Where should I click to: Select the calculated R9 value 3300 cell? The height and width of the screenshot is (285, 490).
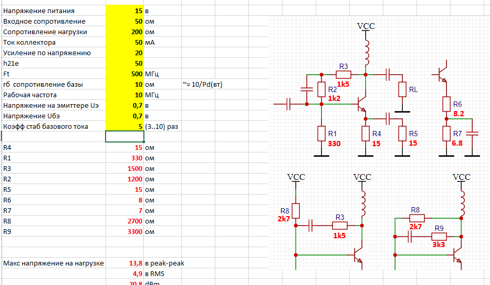[124, 231]
